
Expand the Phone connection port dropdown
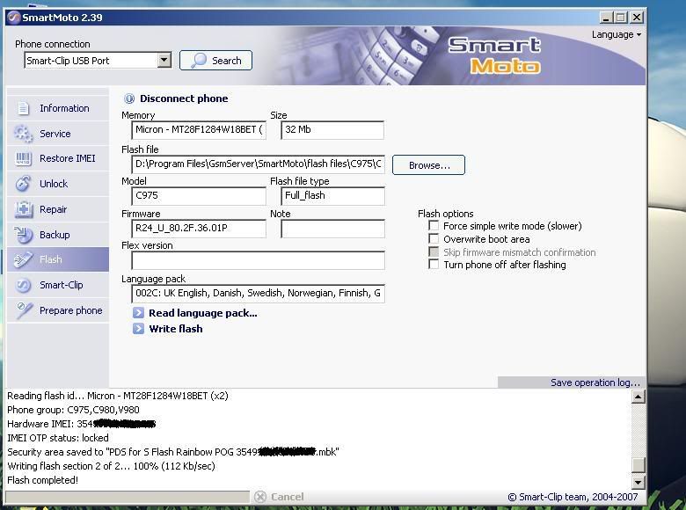click(164, 60)
